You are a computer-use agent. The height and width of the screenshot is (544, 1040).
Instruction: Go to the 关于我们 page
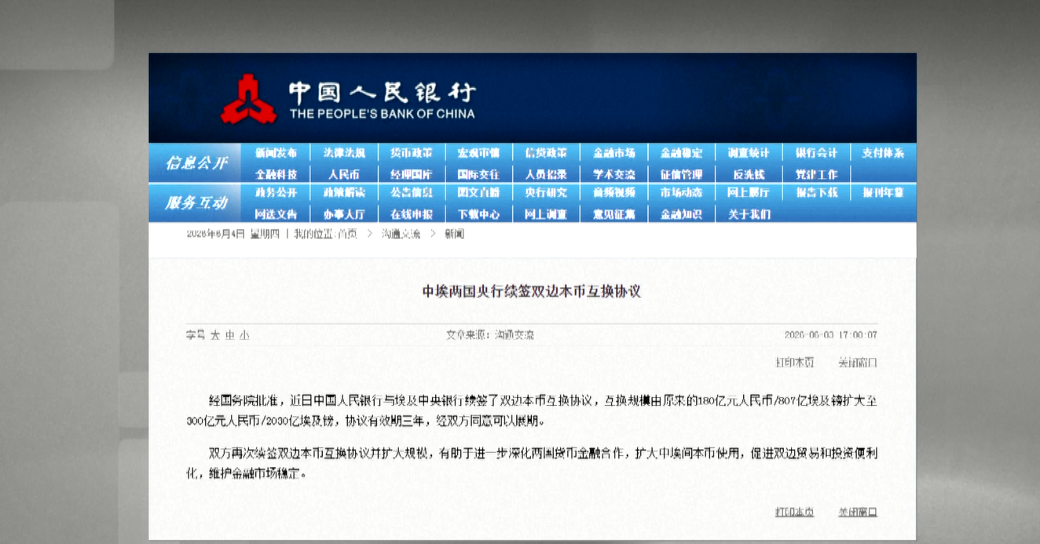749,214
